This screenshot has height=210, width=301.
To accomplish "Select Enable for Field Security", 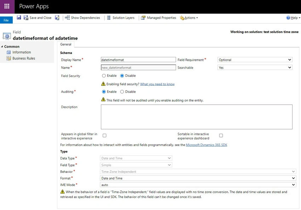I will (x=104, y=76).
